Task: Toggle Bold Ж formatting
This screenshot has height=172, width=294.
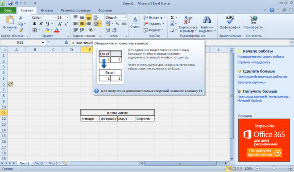Action: 34,24
